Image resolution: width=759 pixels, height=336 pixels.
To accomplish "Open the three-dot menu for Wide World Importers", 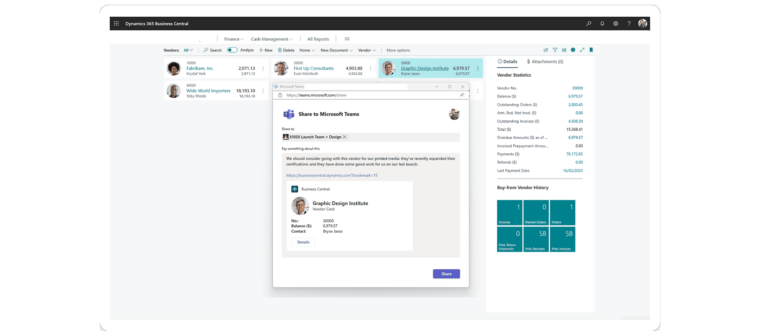I will pos(263,91).
